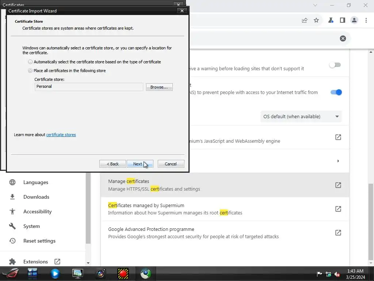Click Certificates managed by Supermium text

click(146, 206)
